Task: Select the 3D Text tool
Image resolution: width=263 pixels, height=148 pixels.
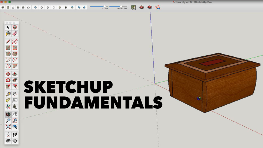Action: [15, 107]
